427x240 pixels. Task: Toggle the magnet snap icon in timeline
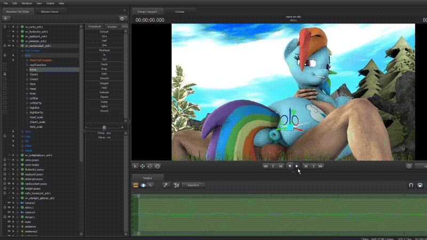[411, 185]
